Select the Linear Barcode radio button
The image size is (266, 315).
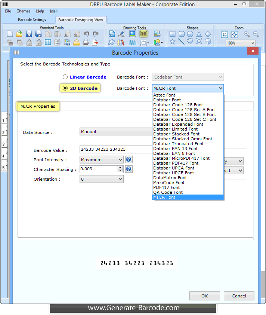click(x=65, y=77)
